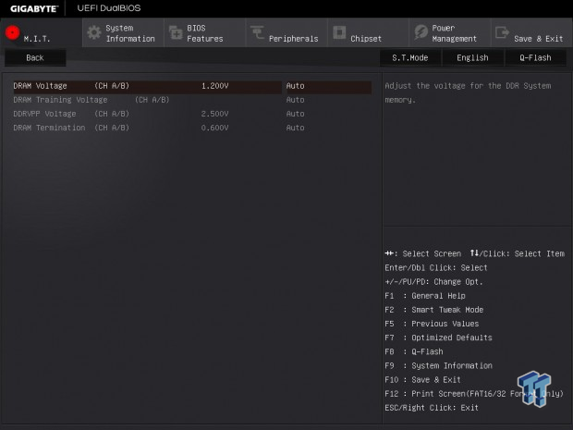
Task: Click the F7 Optimized Defaults hint
Action: (438, 338)
